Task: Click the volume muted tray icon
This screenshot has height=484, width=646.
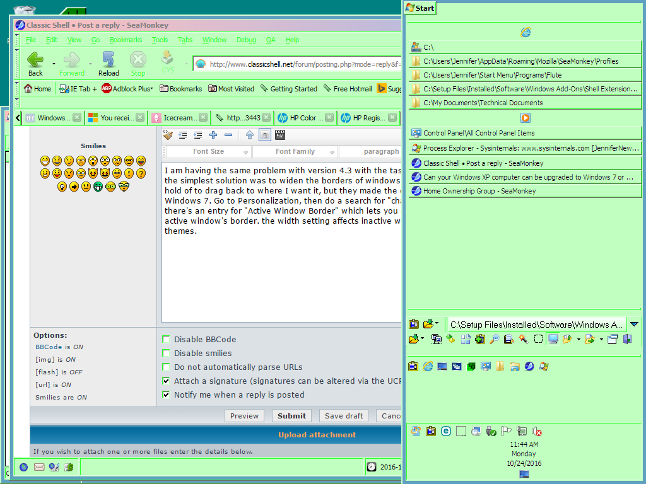Action: point(537,431)
